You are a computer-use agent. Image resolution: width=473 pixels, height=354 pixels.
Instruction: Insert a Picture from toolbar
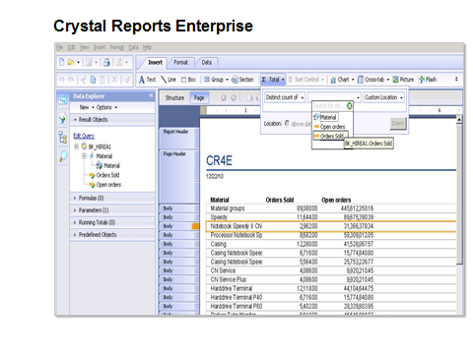(403, 80)
